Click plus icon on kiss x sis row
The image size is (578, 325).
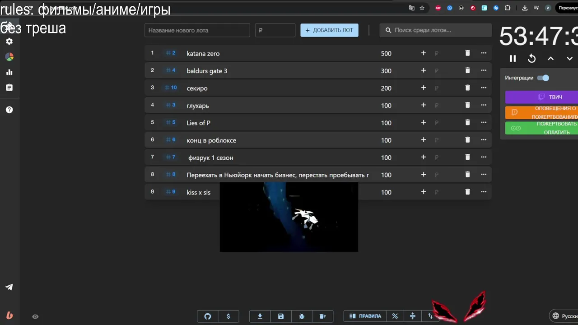point(424,192)
